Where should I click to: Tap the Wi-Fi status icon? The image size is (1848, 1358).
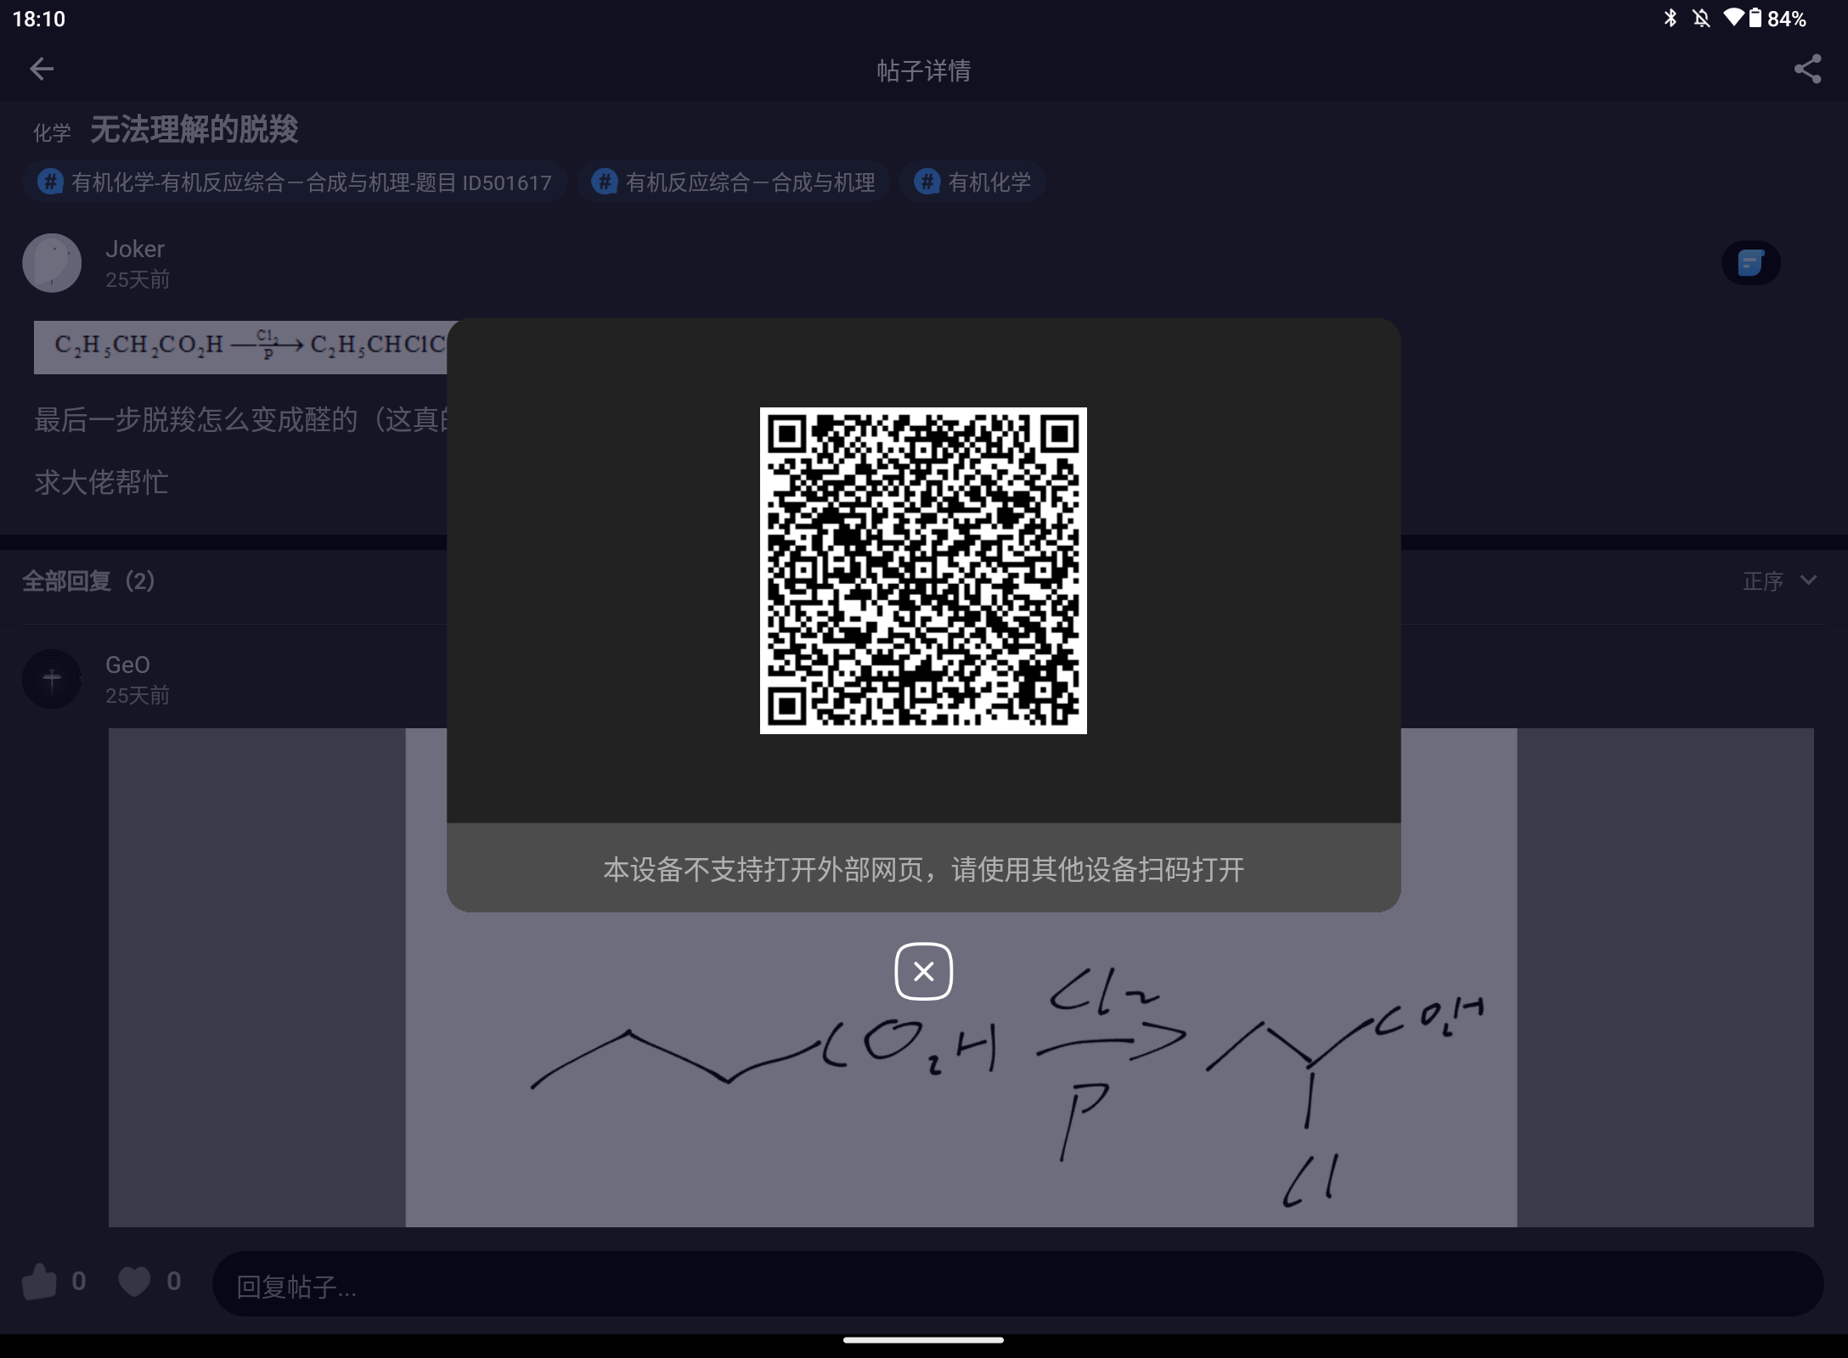[x=1733, y=17]
